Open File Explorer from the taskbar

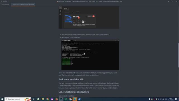coord(43,99)
